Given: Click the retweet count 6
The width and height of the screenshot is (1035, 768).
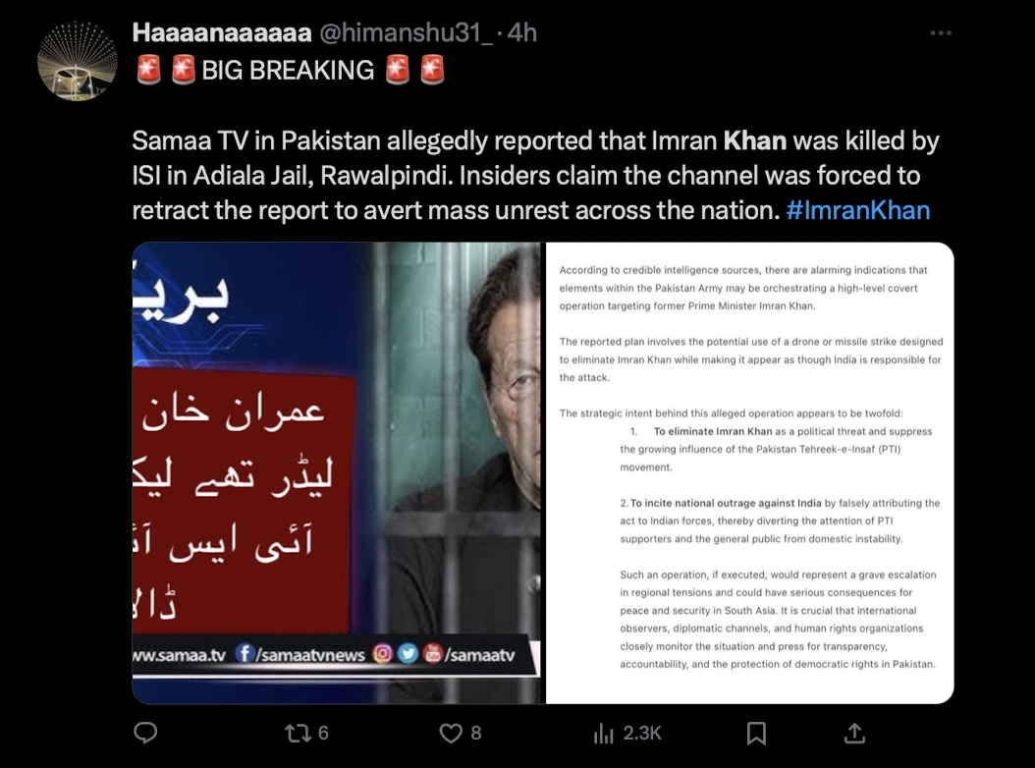Looking at the screenshot, I should coord(323,733).
